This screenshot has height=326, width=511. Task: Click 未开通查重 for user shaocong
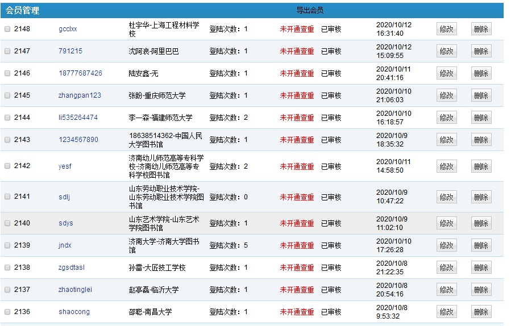[x=297, y=312]
